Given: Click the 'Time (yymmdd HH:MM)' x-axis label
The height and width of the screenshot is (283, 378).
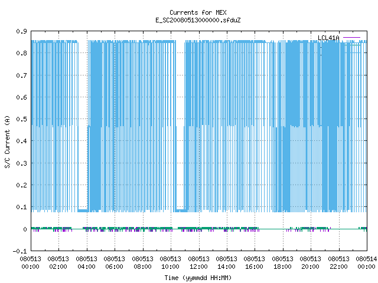Looking at the screenshot, I should point(198,278).
